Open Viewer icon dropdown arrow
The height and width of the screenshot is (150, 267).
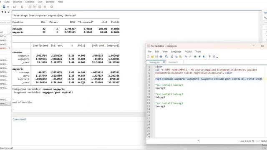pos(11,7)
